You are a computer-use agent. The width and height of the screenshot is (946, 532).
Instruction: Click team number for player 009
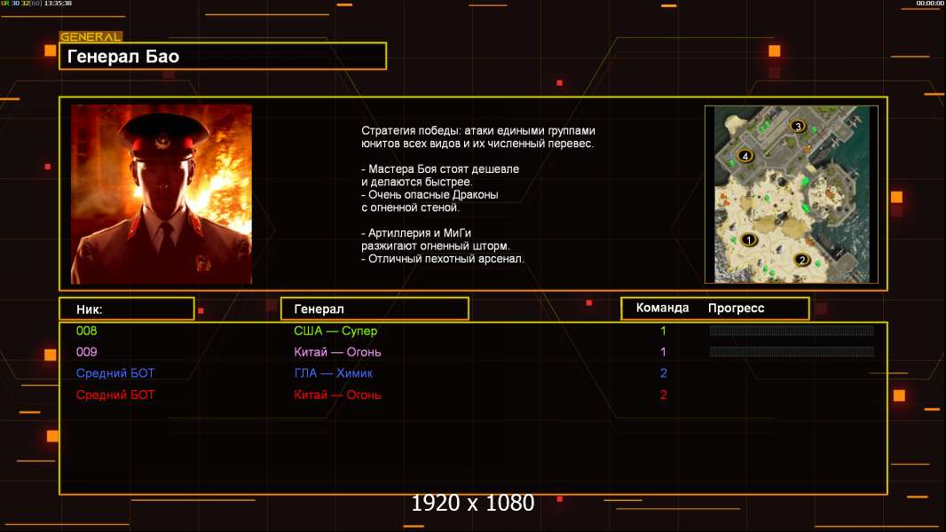(x=663, y=352)
